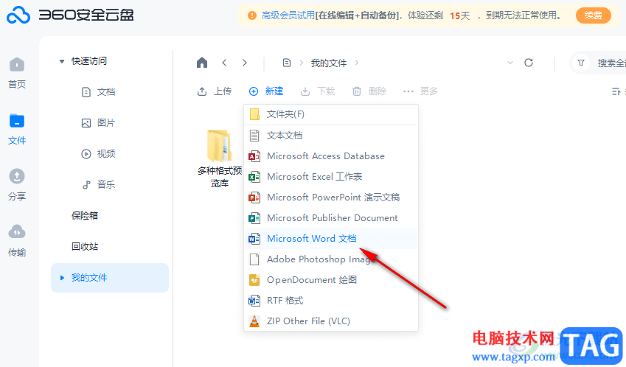Click the 我的文件 breadcrumb
Screen dimensions: 626x367
(329, 63)
